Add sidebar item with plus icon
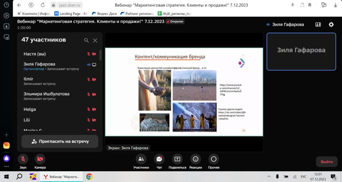 [7, 135]
